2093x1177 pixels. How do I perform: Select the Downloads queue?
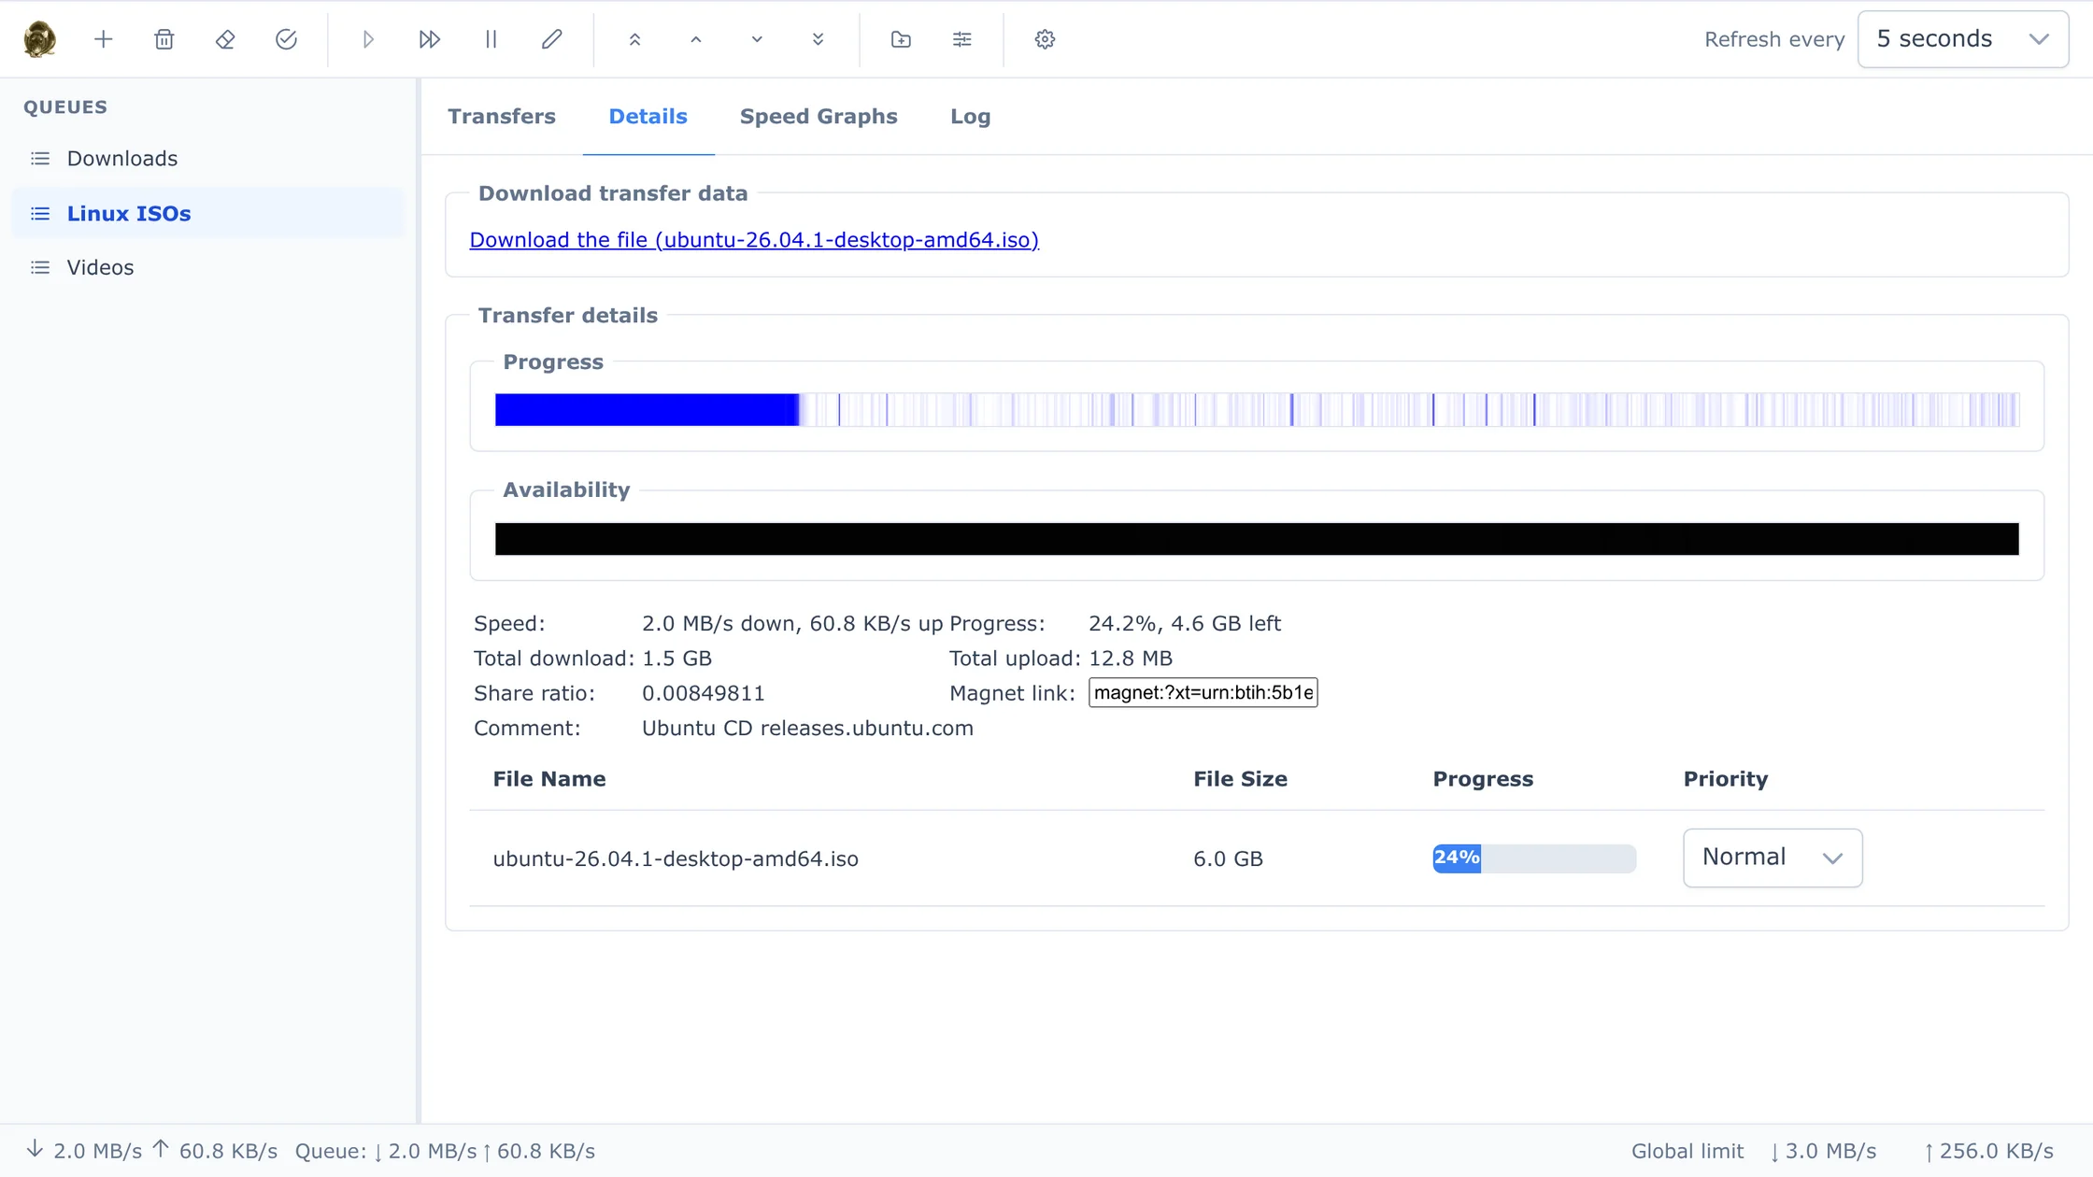[x=207, y=159]
